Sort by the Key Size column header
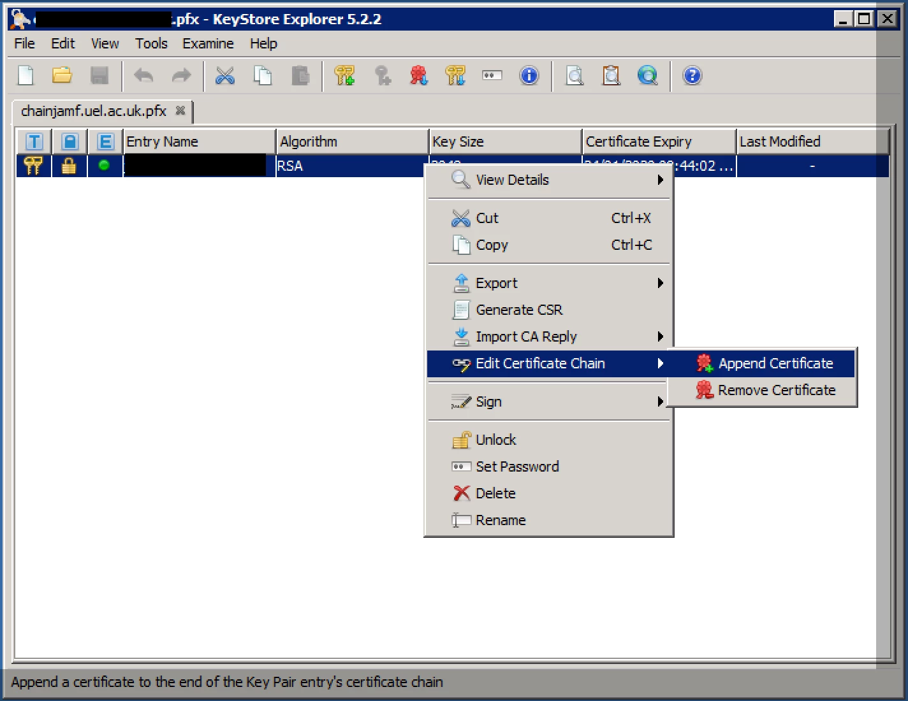This screenshot has width=908, height=701. [505, 141]
